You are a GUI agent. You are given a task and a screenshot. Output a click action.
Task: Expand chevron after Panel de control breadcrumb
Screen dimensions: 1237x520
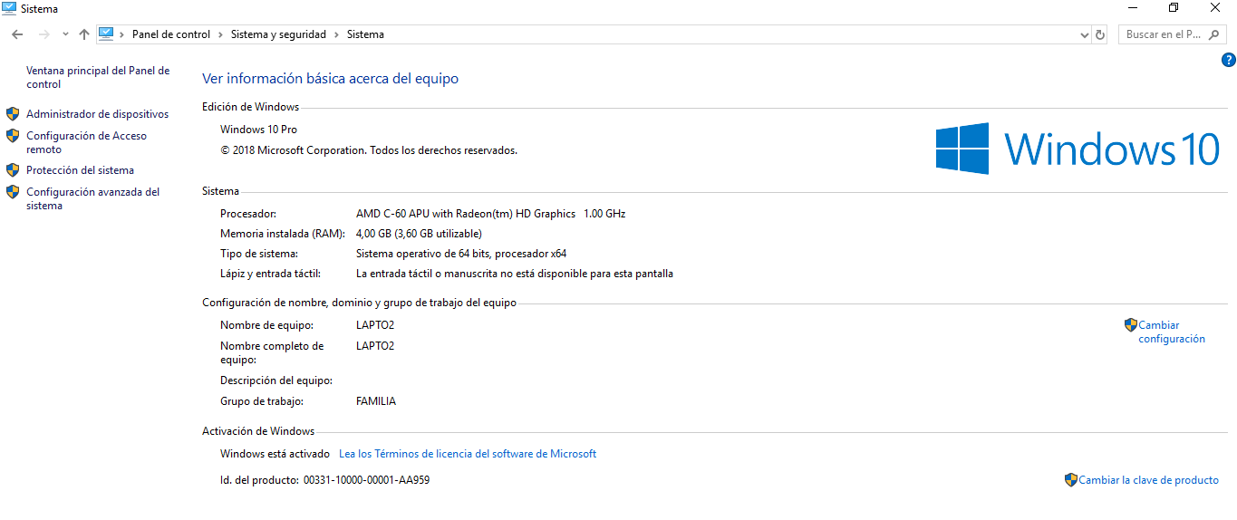(x=220, y=34)
